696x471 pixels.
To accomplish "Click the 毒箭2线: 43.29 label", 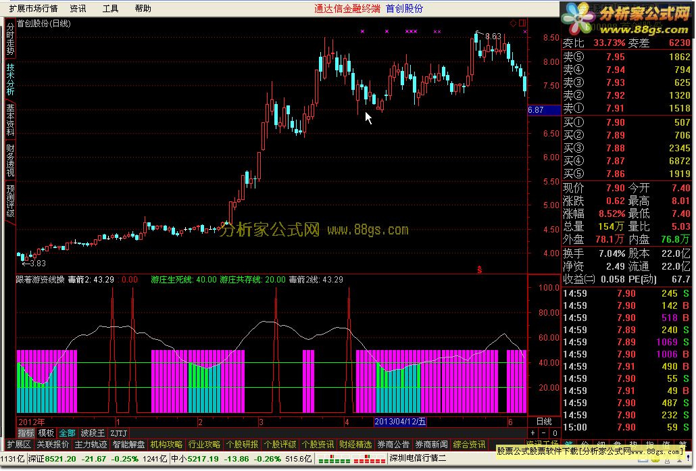I will 316,280.
